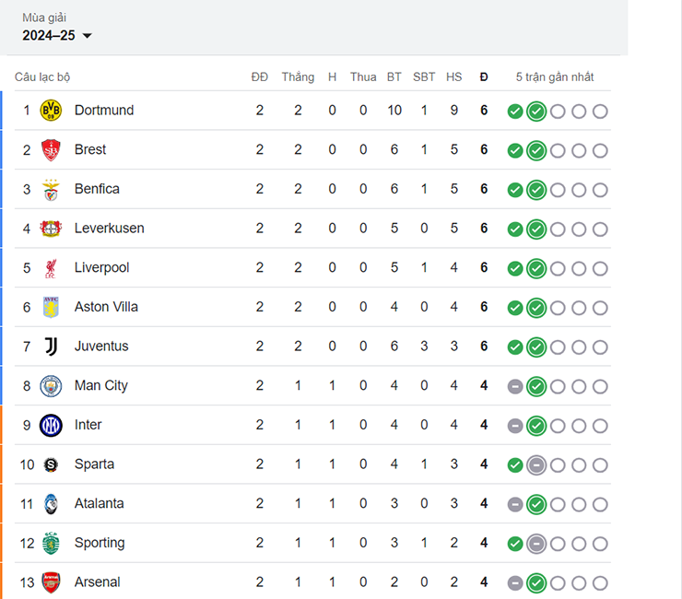Open the 2024–25 season dropdown

[x=57, y=36]
